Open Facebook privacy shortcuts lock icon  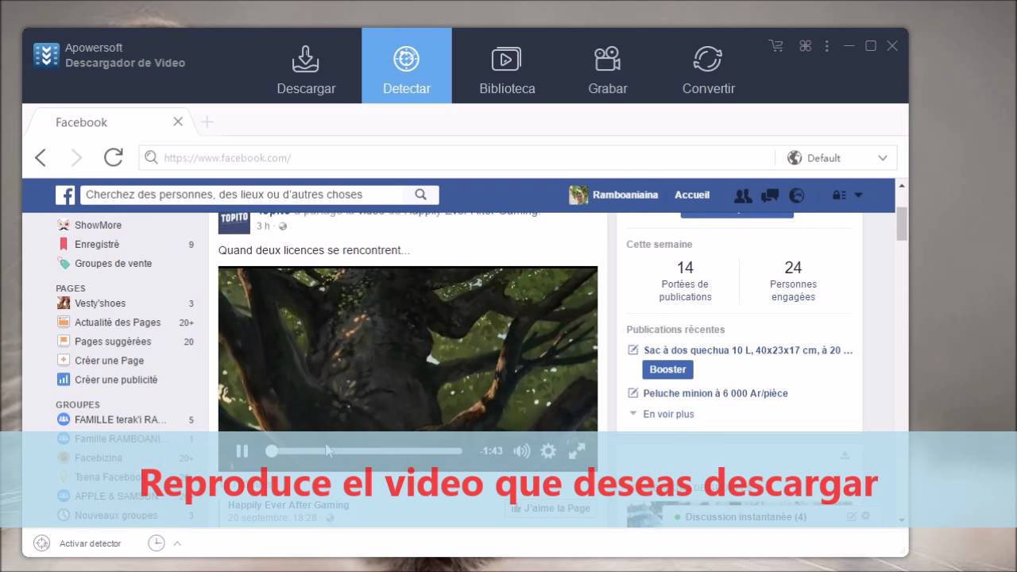(x=839, y=195)
